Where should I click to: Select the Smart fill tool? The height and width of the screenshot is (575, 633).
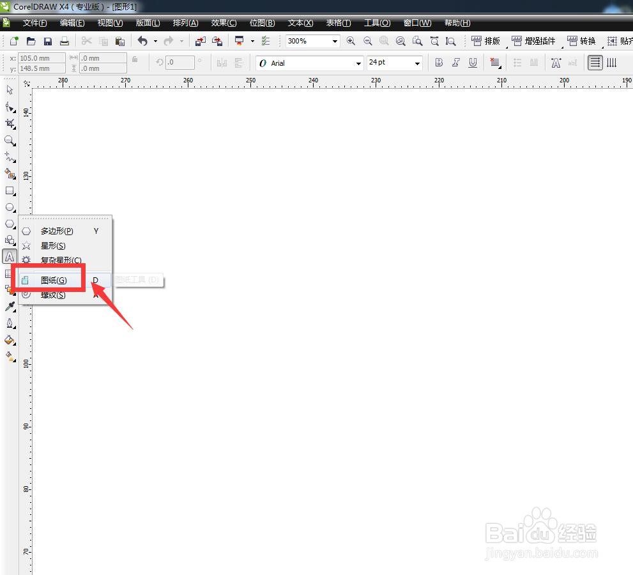coord(10,174)
